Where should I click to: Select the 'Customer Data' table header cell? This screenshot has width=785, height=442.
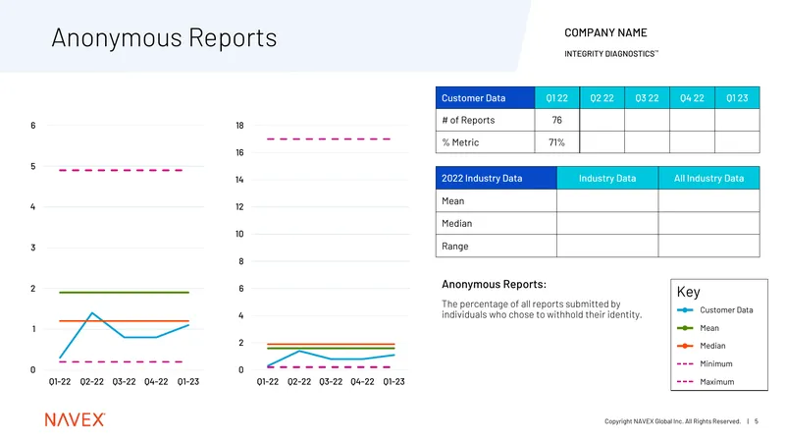(485, 97)
